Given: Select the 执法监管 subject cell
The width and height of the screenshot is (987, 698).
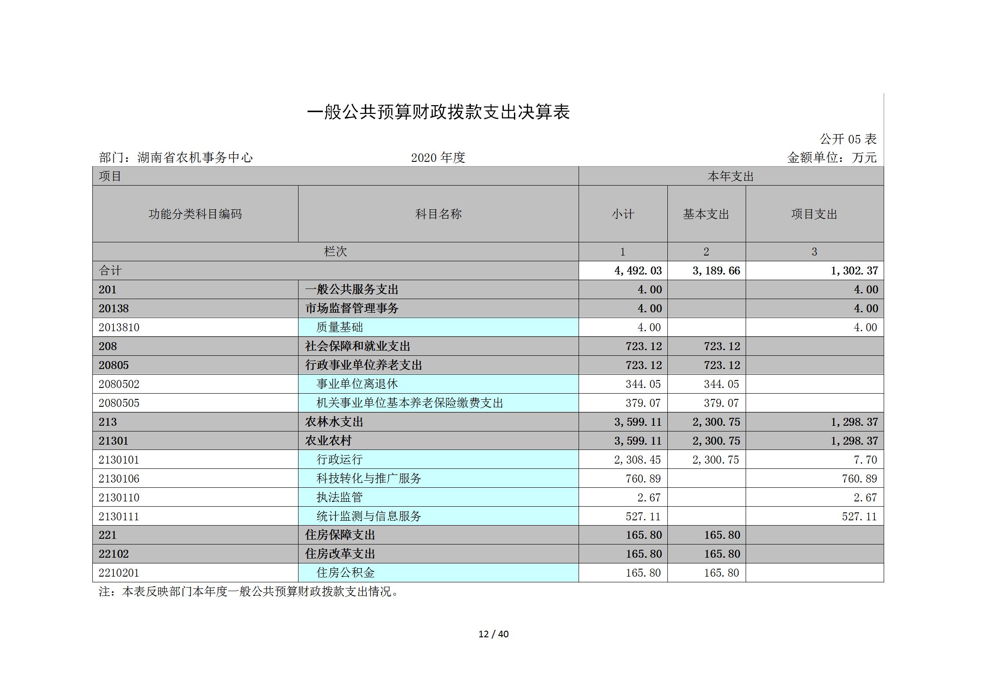Looking at the screenshot, I should (x=339, y=497).
